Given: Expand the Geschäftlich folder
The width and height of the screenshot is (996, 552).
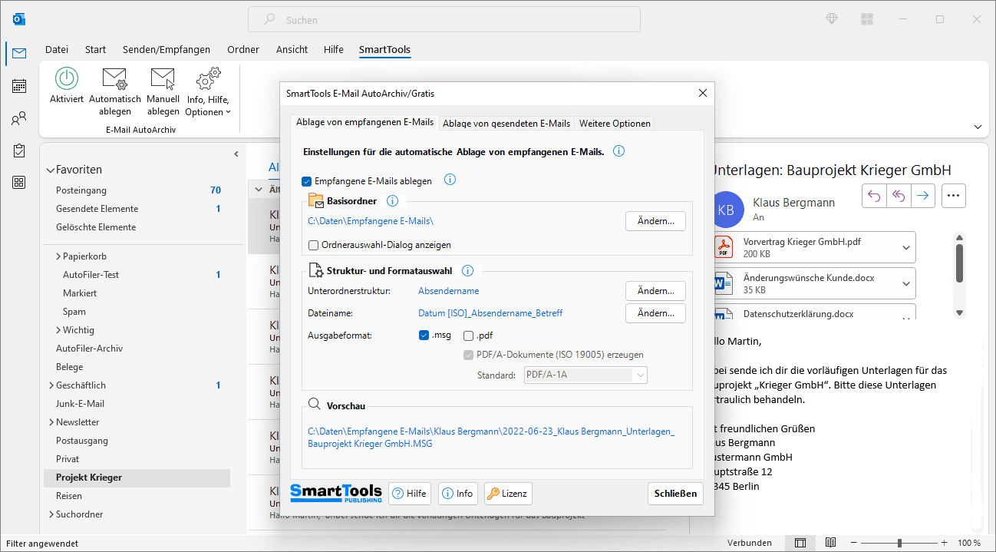Looking at the screenshot, I should point(51,385).
